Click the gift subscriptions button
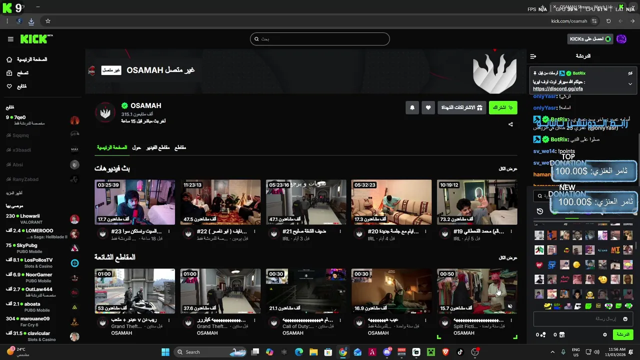Viewport: 640px width, 360px height. (x=462, y=107)
